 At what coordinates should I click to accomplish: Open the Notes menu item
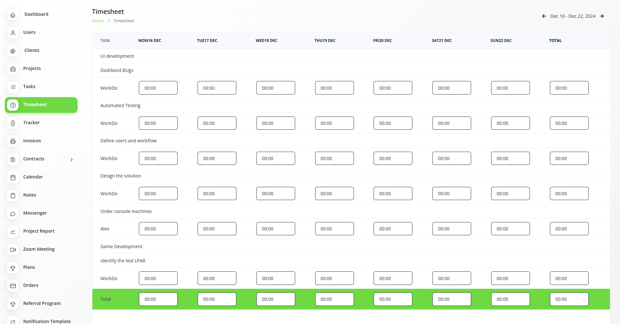[29, 195]
